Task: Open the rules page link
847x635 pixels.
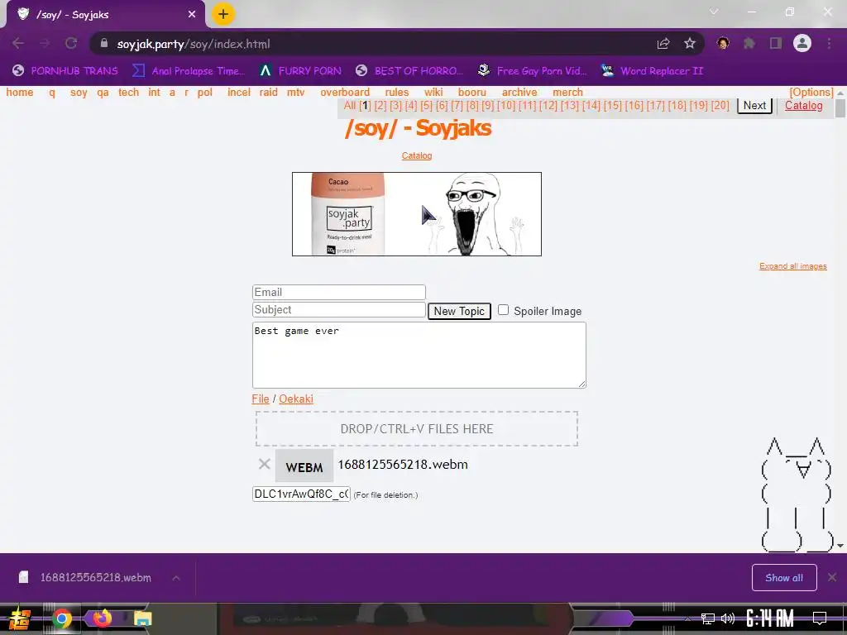Action: point(397,93)
